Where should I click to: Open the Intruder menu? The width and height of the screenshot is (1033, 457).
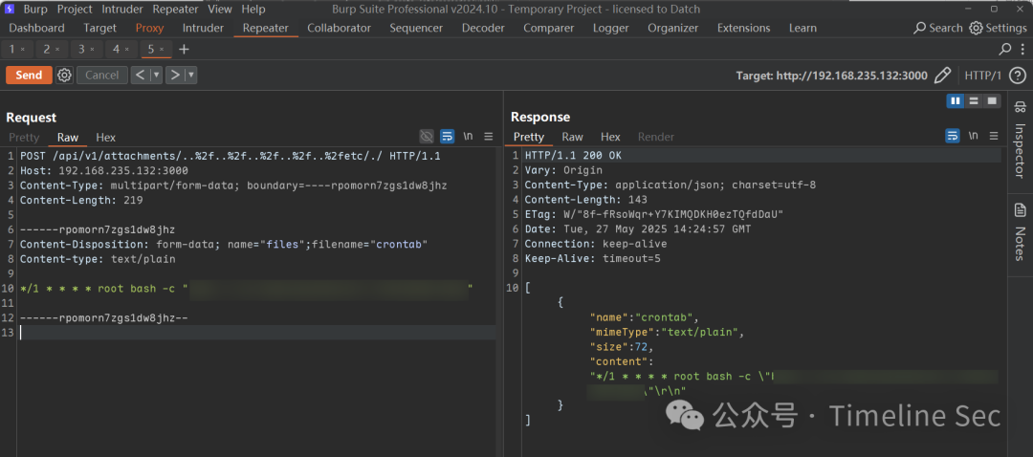(122, 10)
